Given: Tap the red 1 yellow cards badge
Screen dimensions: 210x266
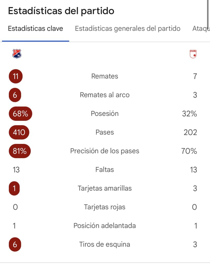Looking at the screenshot, I should pyautogui.click(x=14, y=189).
